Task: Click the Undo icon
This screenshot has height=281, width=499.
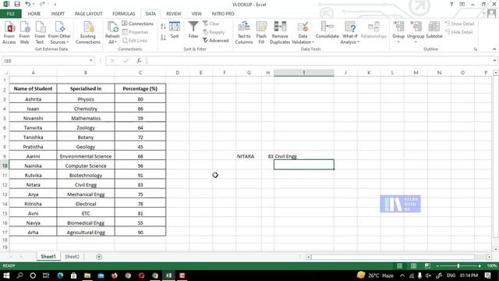Action: (x=28, y=4)
